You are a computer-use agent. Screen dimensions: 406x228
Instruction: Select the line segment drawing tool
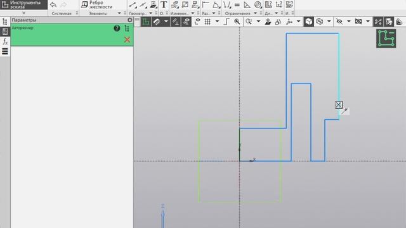pyautogui.click(x=133, y=4)
